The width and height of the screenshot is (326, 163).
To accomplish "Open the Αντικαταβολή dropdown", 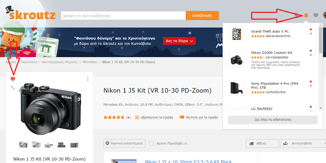I will 303,143.
